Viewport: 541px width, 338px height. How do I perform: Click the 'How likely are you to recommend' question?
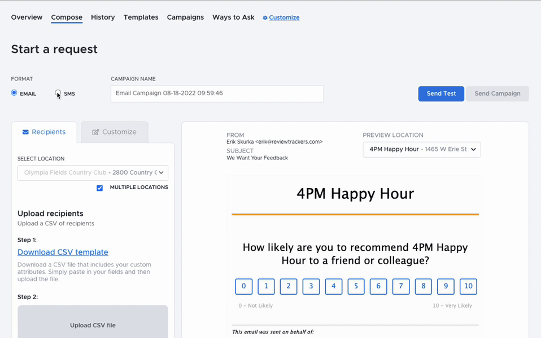[x=355, y=254]
